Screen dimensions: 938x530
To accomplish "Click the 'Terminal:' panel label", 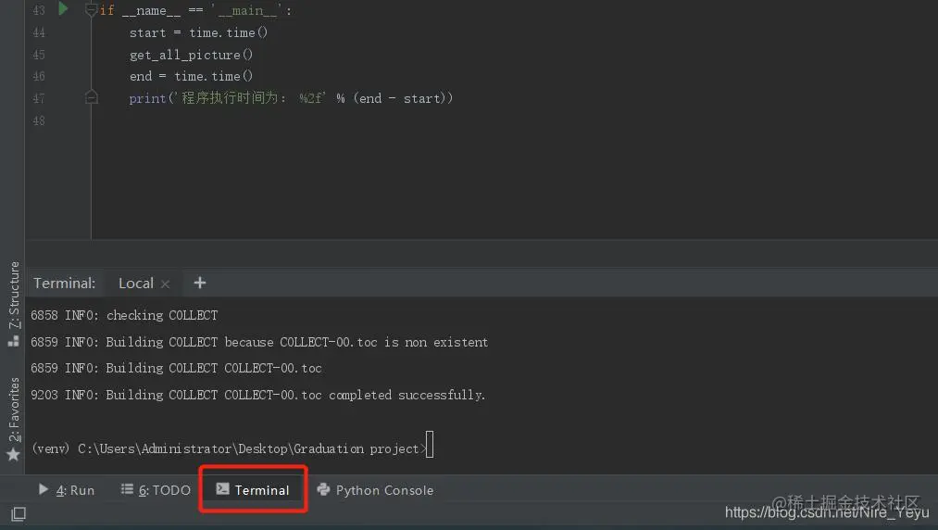I will [x=65, y=284].
